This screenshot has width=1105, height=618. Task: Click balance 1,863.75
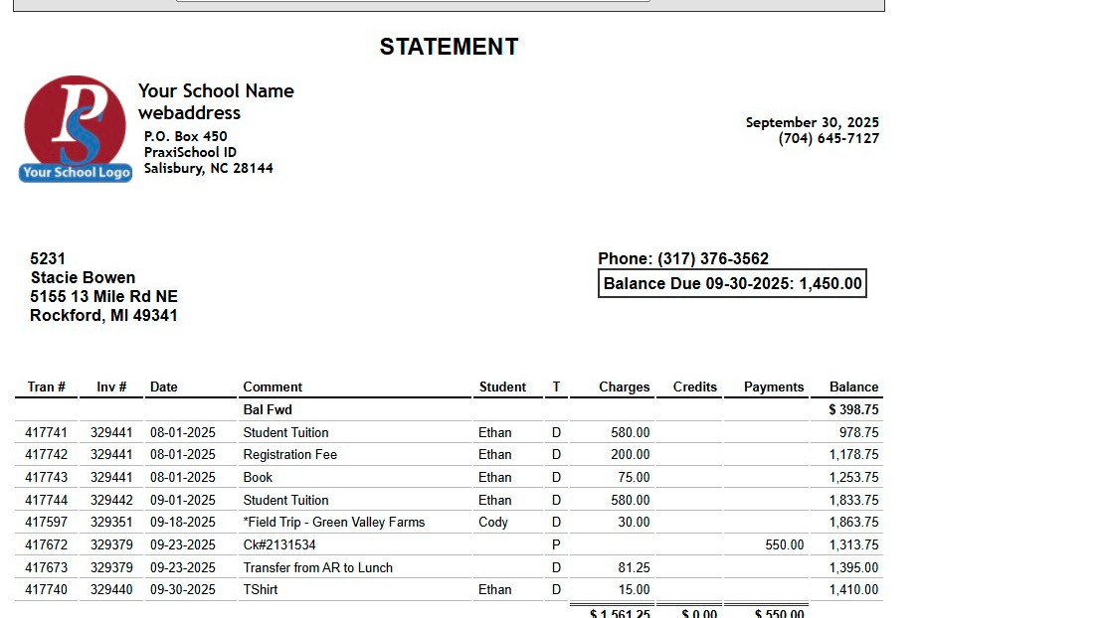853,523
